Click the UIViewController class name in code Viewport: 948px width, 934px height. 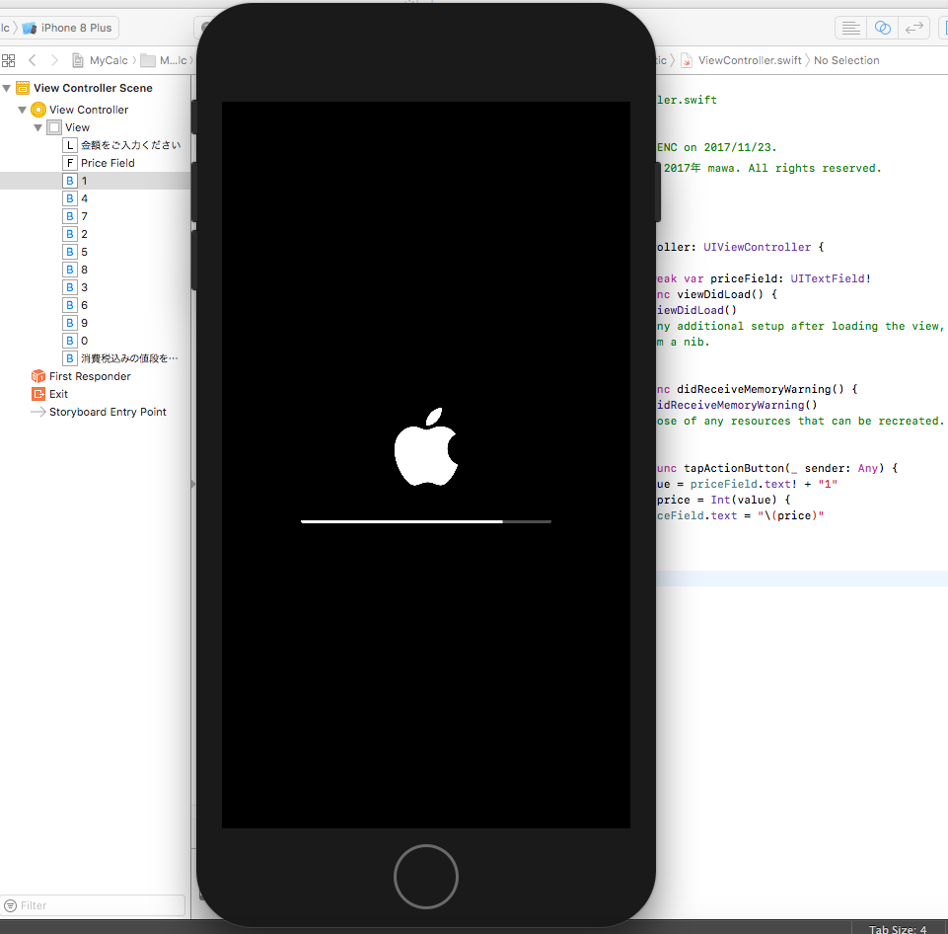coord(757,247)
